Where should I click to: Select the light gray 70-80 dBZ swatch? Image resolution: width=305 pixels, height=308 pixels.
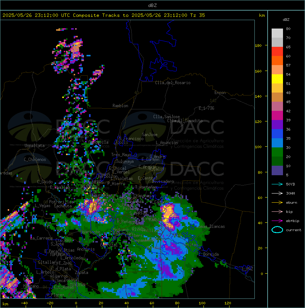coord(277,33)
